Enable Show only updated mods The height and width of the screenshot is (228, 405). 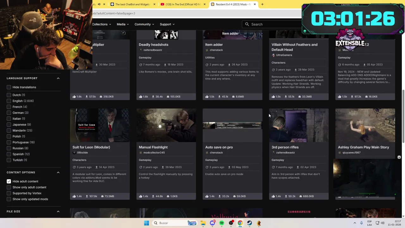9,199
